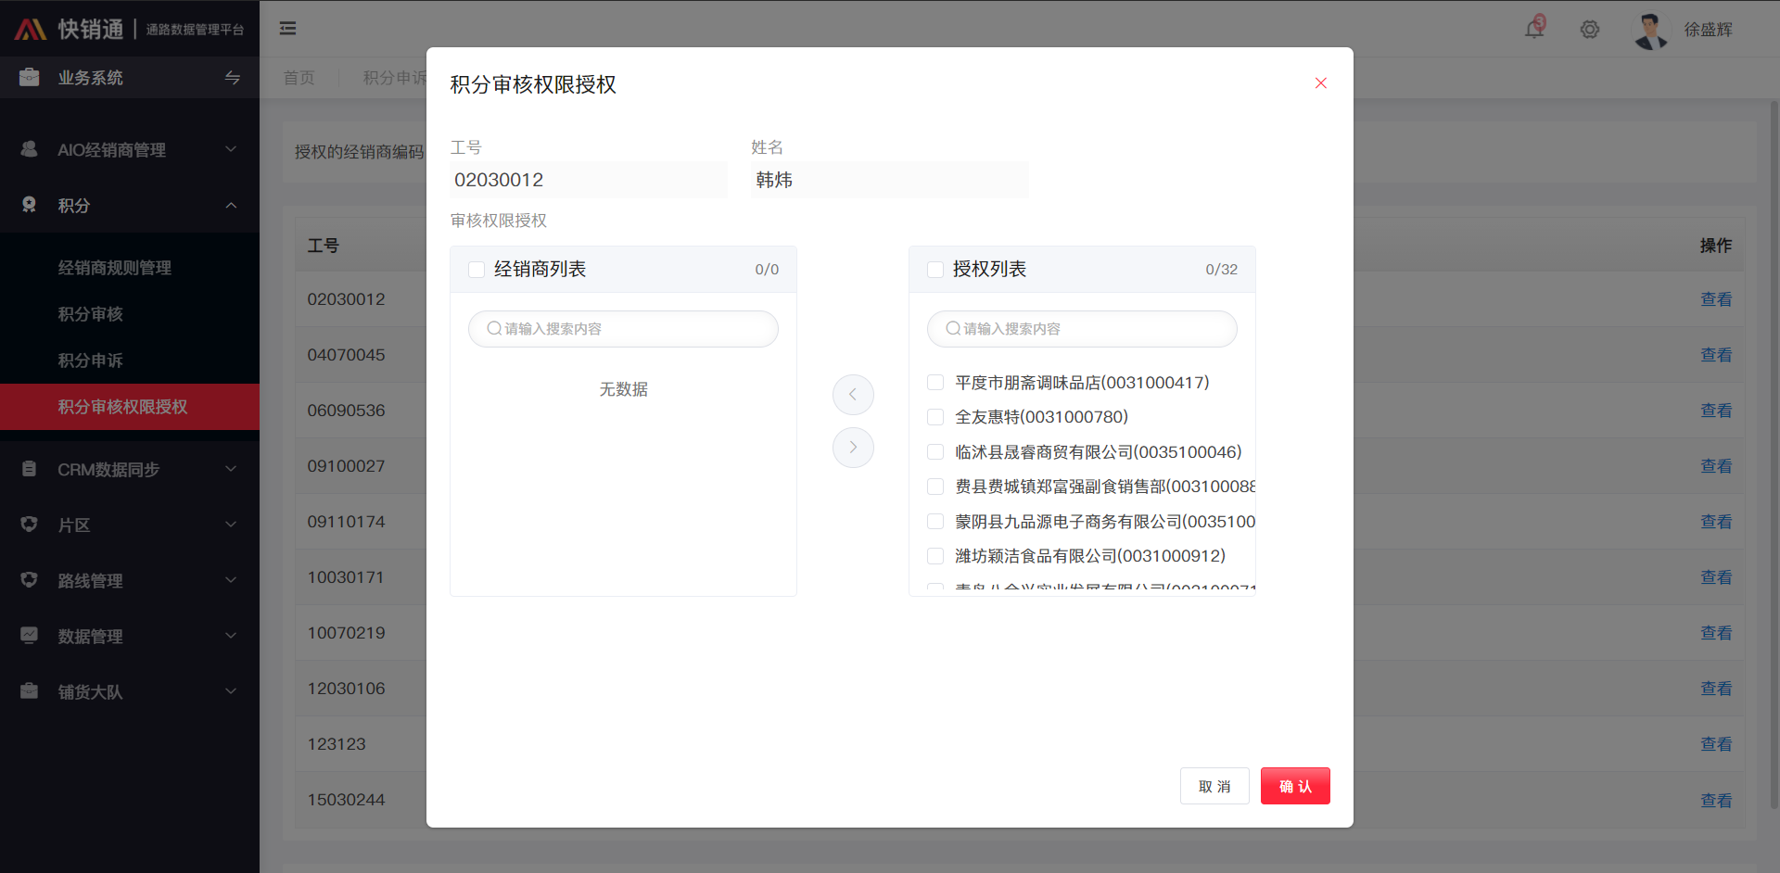Click table cell 06090536
The image size is (1780, 873).
(346, 411)
